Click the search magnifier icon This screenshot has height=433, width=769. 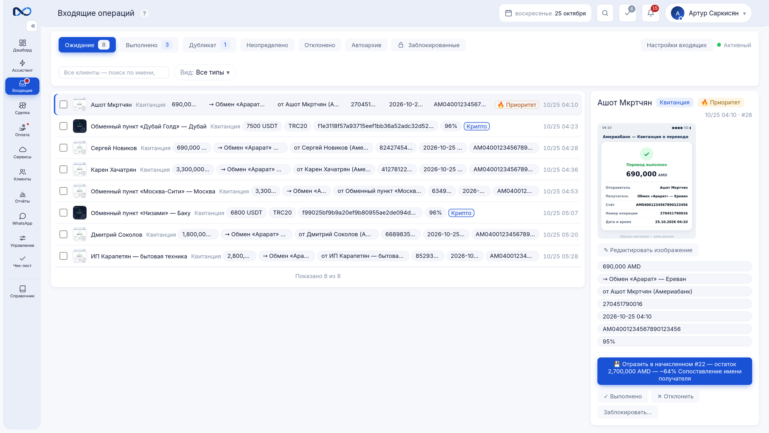click(605, 13)
